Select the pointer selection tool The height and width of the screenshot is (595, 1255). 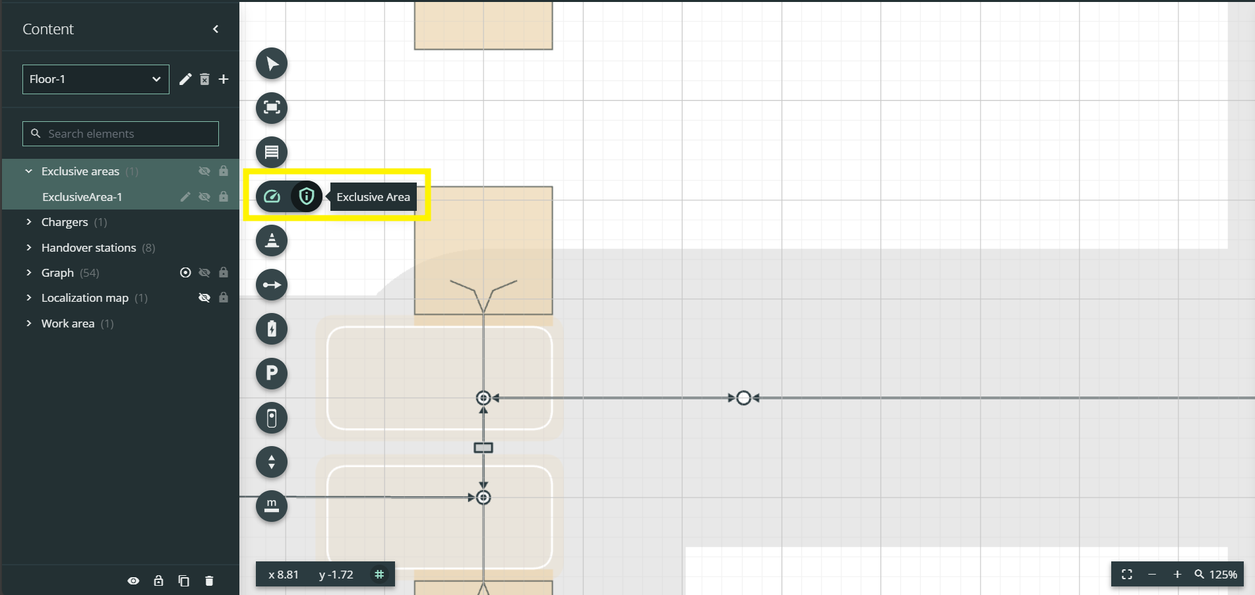coord(271,63)
